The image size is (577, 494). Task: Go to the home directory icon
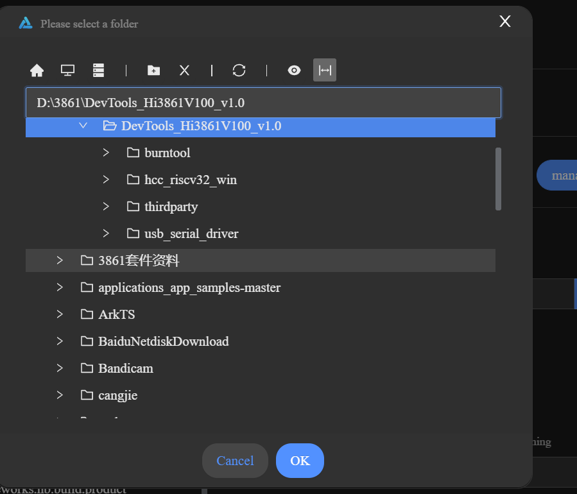pos(37,71)
